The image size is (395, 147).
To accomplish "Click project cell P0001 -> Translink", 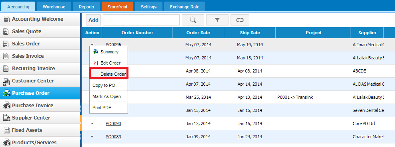I will [295, 97].
